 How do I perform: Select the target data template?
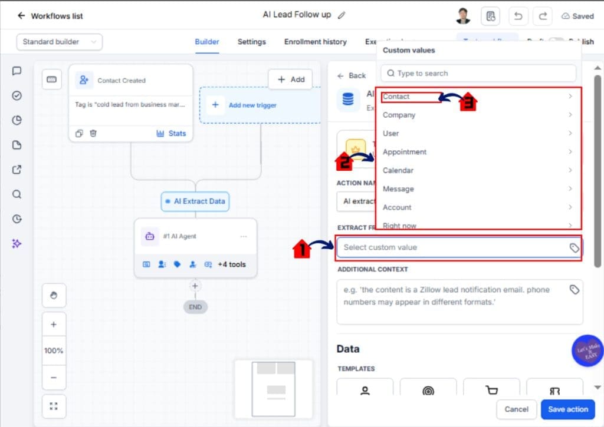pos(428,387)
